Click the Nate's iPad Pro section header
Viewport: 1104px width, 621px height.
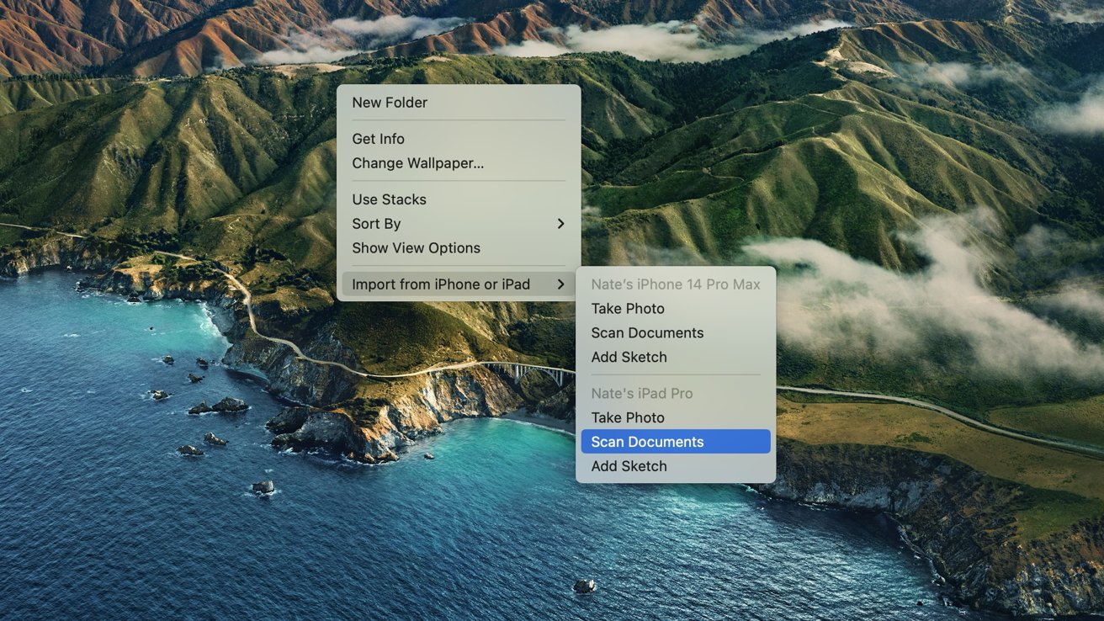click(641, 393)
